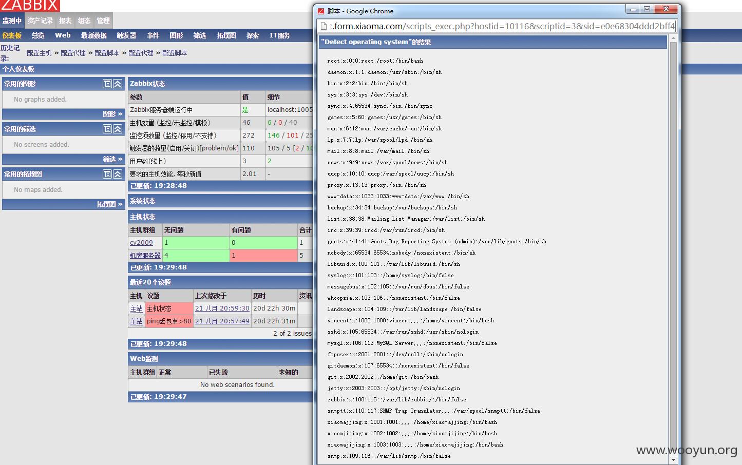
Task: Open the 管理 main tab
Action: click(103, 21)
